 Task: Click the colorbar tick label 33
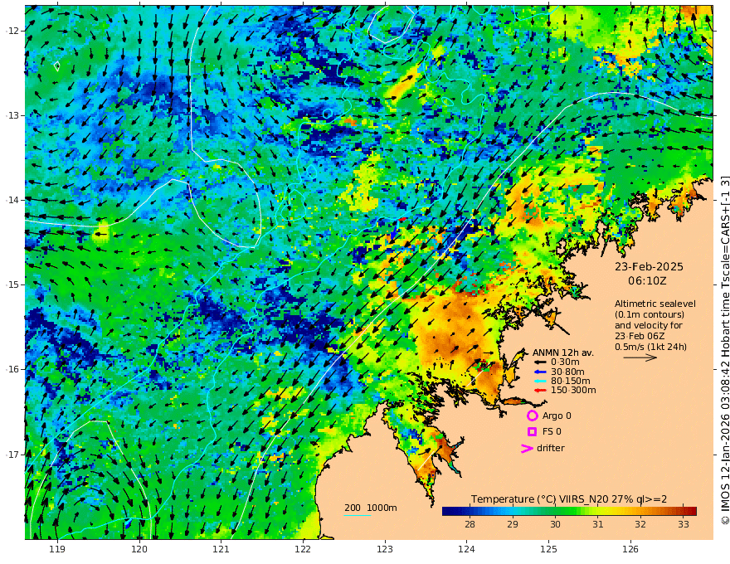[x=683, y=524]
